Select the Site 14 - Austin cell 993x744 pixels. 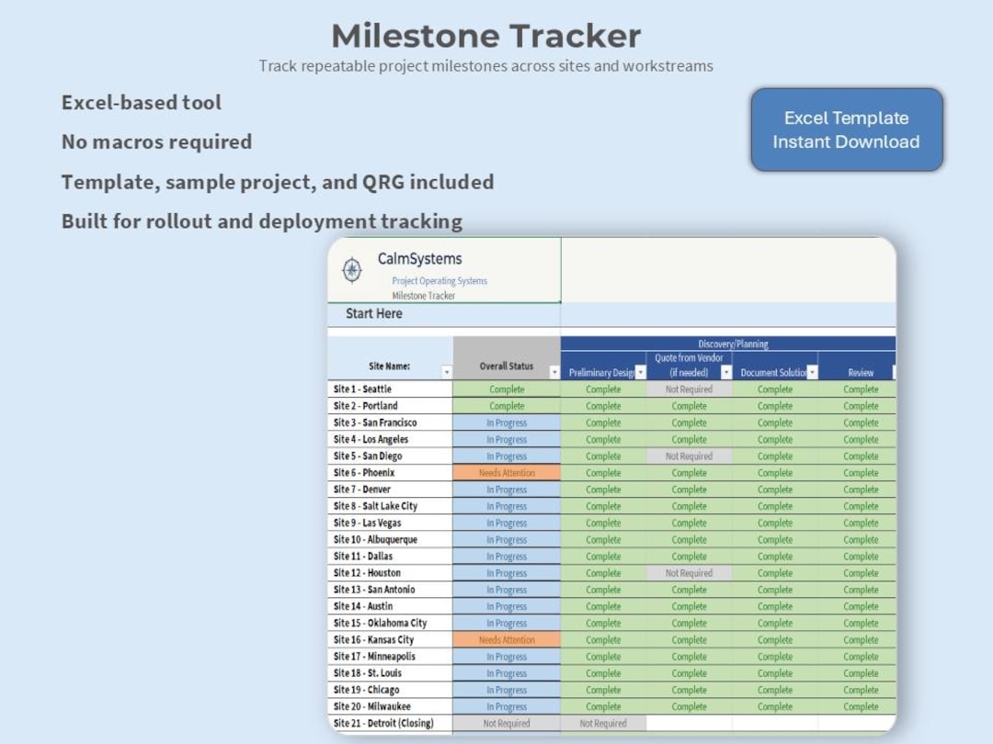pyautogui.click(x=390, y=606)
